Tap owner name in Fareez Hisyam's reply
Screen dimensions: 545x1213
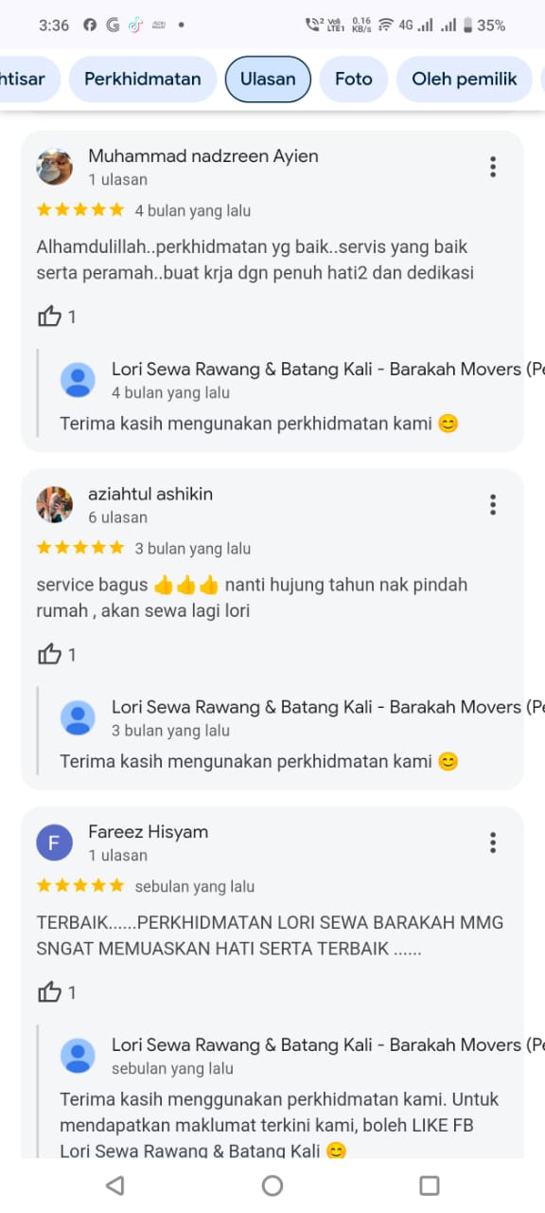click(328, 1044)
